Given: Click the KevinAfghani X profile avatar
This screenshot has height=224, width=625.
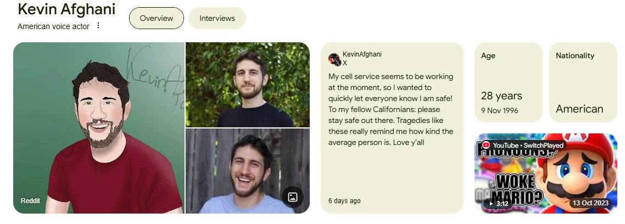Looking at the screenshot, I should tap(334, 59).
